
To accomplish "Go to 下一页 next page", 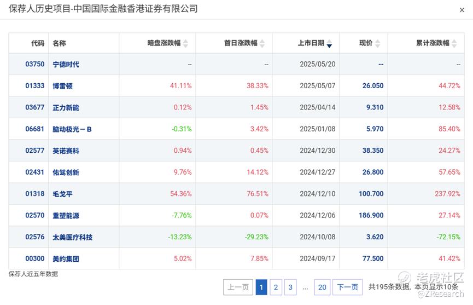I will point(348,287).
